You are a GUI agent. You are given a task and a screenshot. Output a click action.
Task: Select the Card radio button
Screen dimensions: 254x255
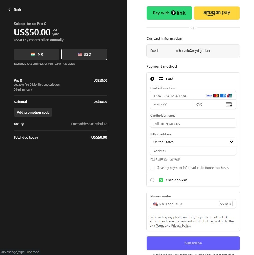152,79
